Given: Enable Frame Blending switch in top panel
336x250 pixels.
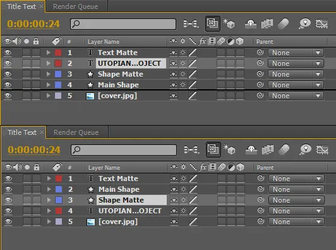Looking at the screenshot, I should point(267,23).
